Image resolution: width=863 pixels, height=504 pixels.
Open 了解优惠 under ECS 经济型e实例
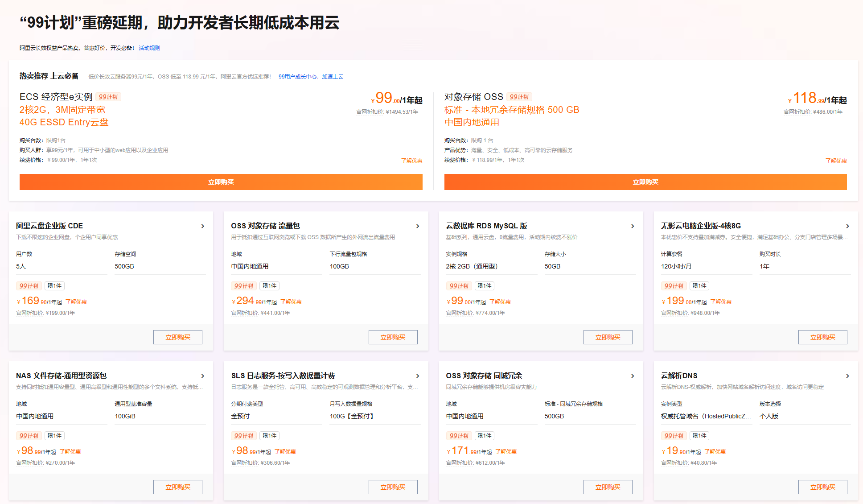412,161
